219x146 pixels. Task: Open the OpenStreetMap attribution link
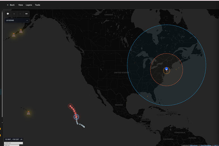point(206,145)
